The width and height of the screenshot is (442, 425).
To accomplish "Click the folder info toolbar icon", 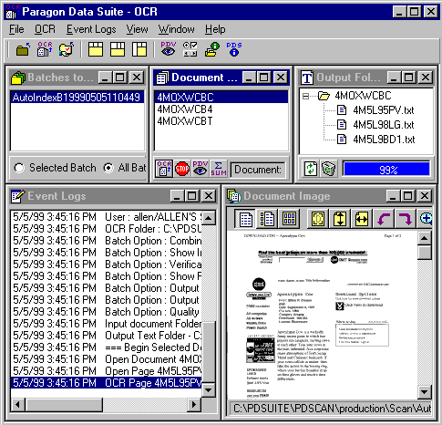I will click(x=212, y=49).
